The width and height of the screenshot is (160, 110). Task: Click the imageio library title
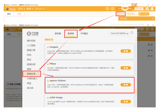[x=54, y=47]
